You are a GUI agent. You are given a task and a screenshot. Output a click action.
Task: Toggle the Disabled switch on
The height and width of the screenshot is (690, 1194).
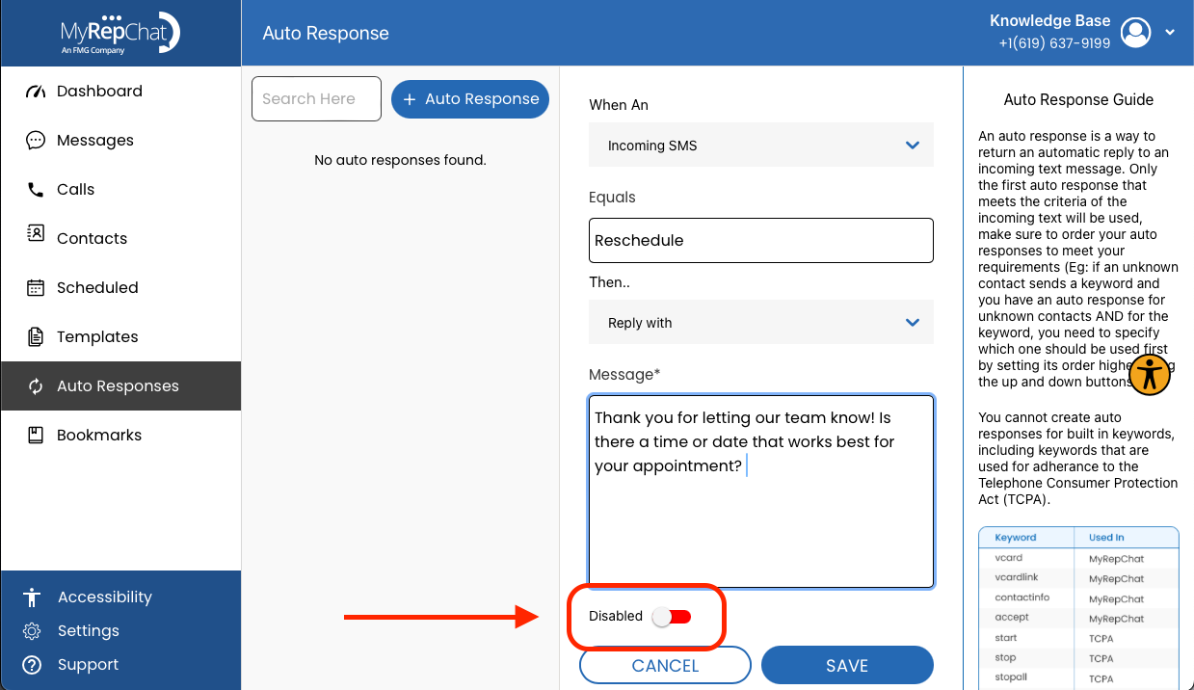(672, 617)
